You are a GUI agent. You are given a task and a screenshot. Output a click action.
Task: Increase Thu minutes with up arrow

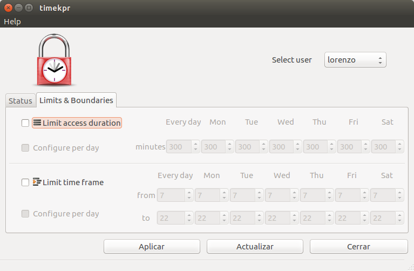pyautogui.click(x=331, y=144)
